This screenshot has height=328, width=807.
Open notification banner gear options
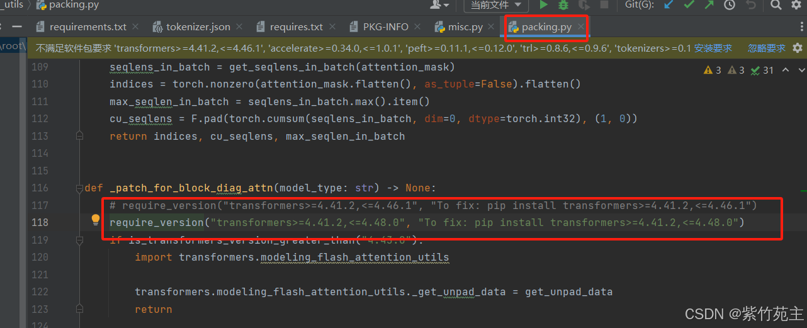[798, 48]
